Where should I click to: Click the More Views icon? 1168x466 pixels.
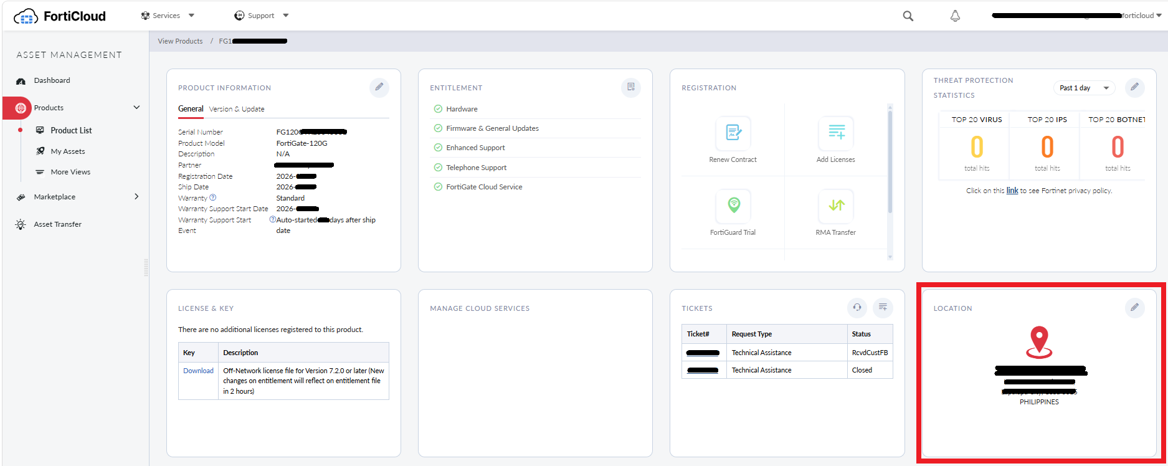(40, 172)
